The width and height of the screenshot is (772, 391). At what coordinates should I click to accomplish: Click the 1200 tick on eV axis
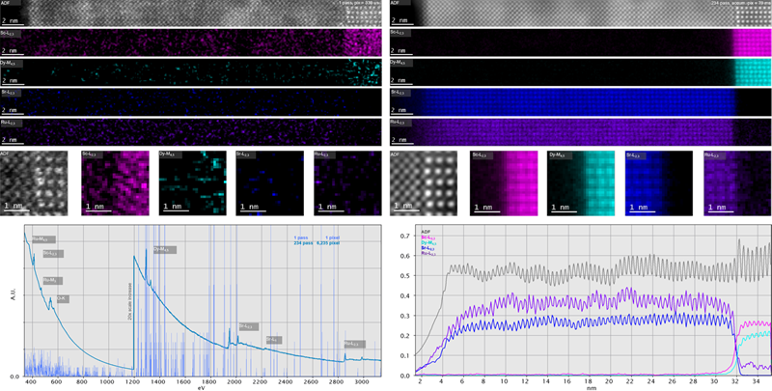(x=133, y=381)
